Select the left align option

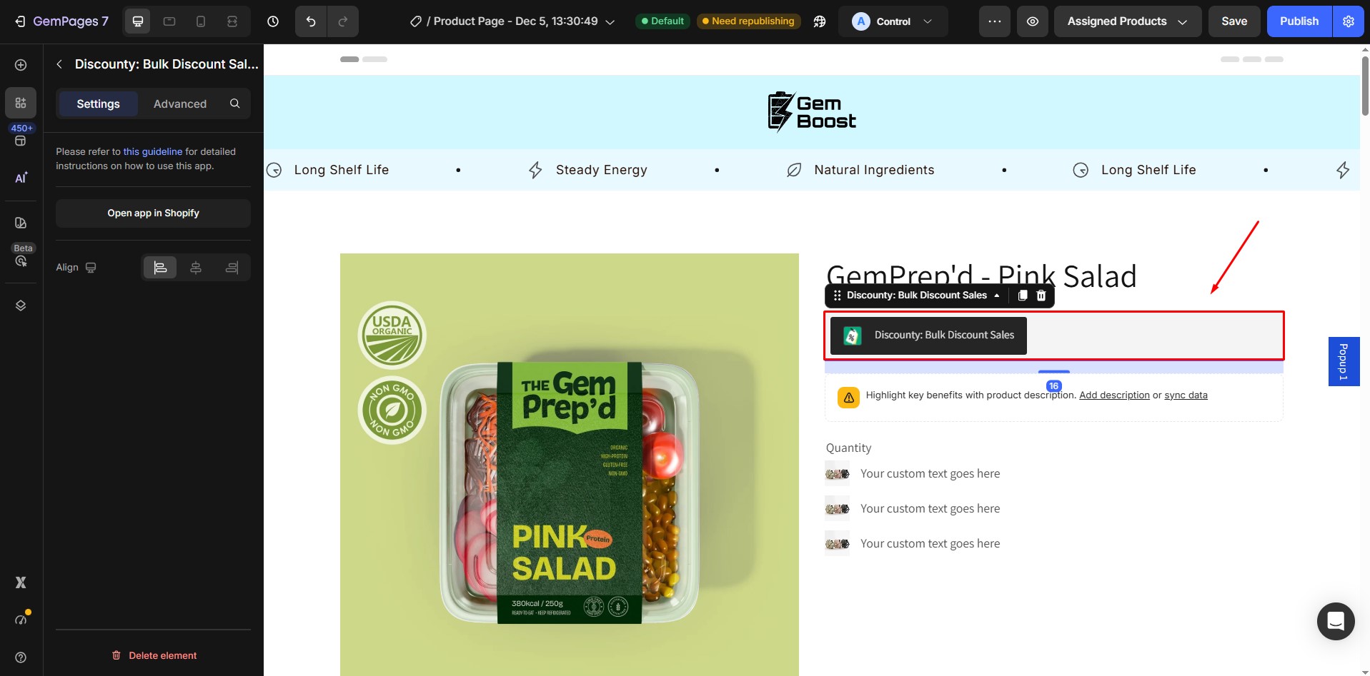(160, 268)
